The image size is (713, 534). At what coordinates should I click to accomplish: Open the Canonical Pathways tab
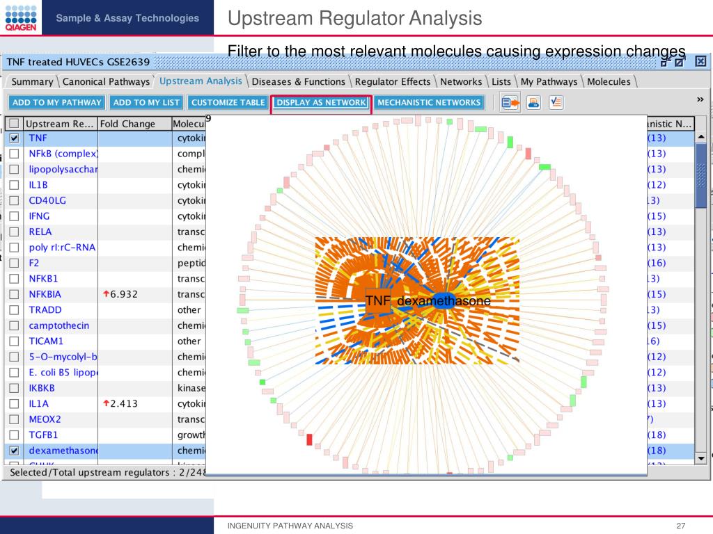click(106, 82)
